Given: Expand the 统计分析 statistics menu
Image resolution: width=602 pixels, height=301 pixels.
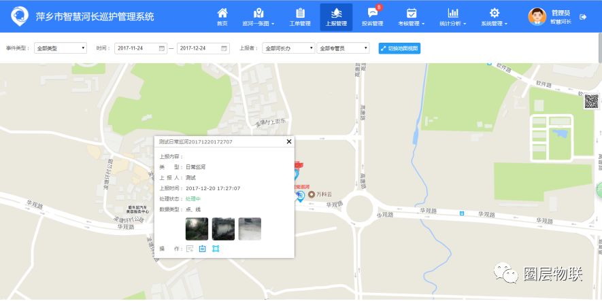Looking at the screenshot, I should 452,17.
